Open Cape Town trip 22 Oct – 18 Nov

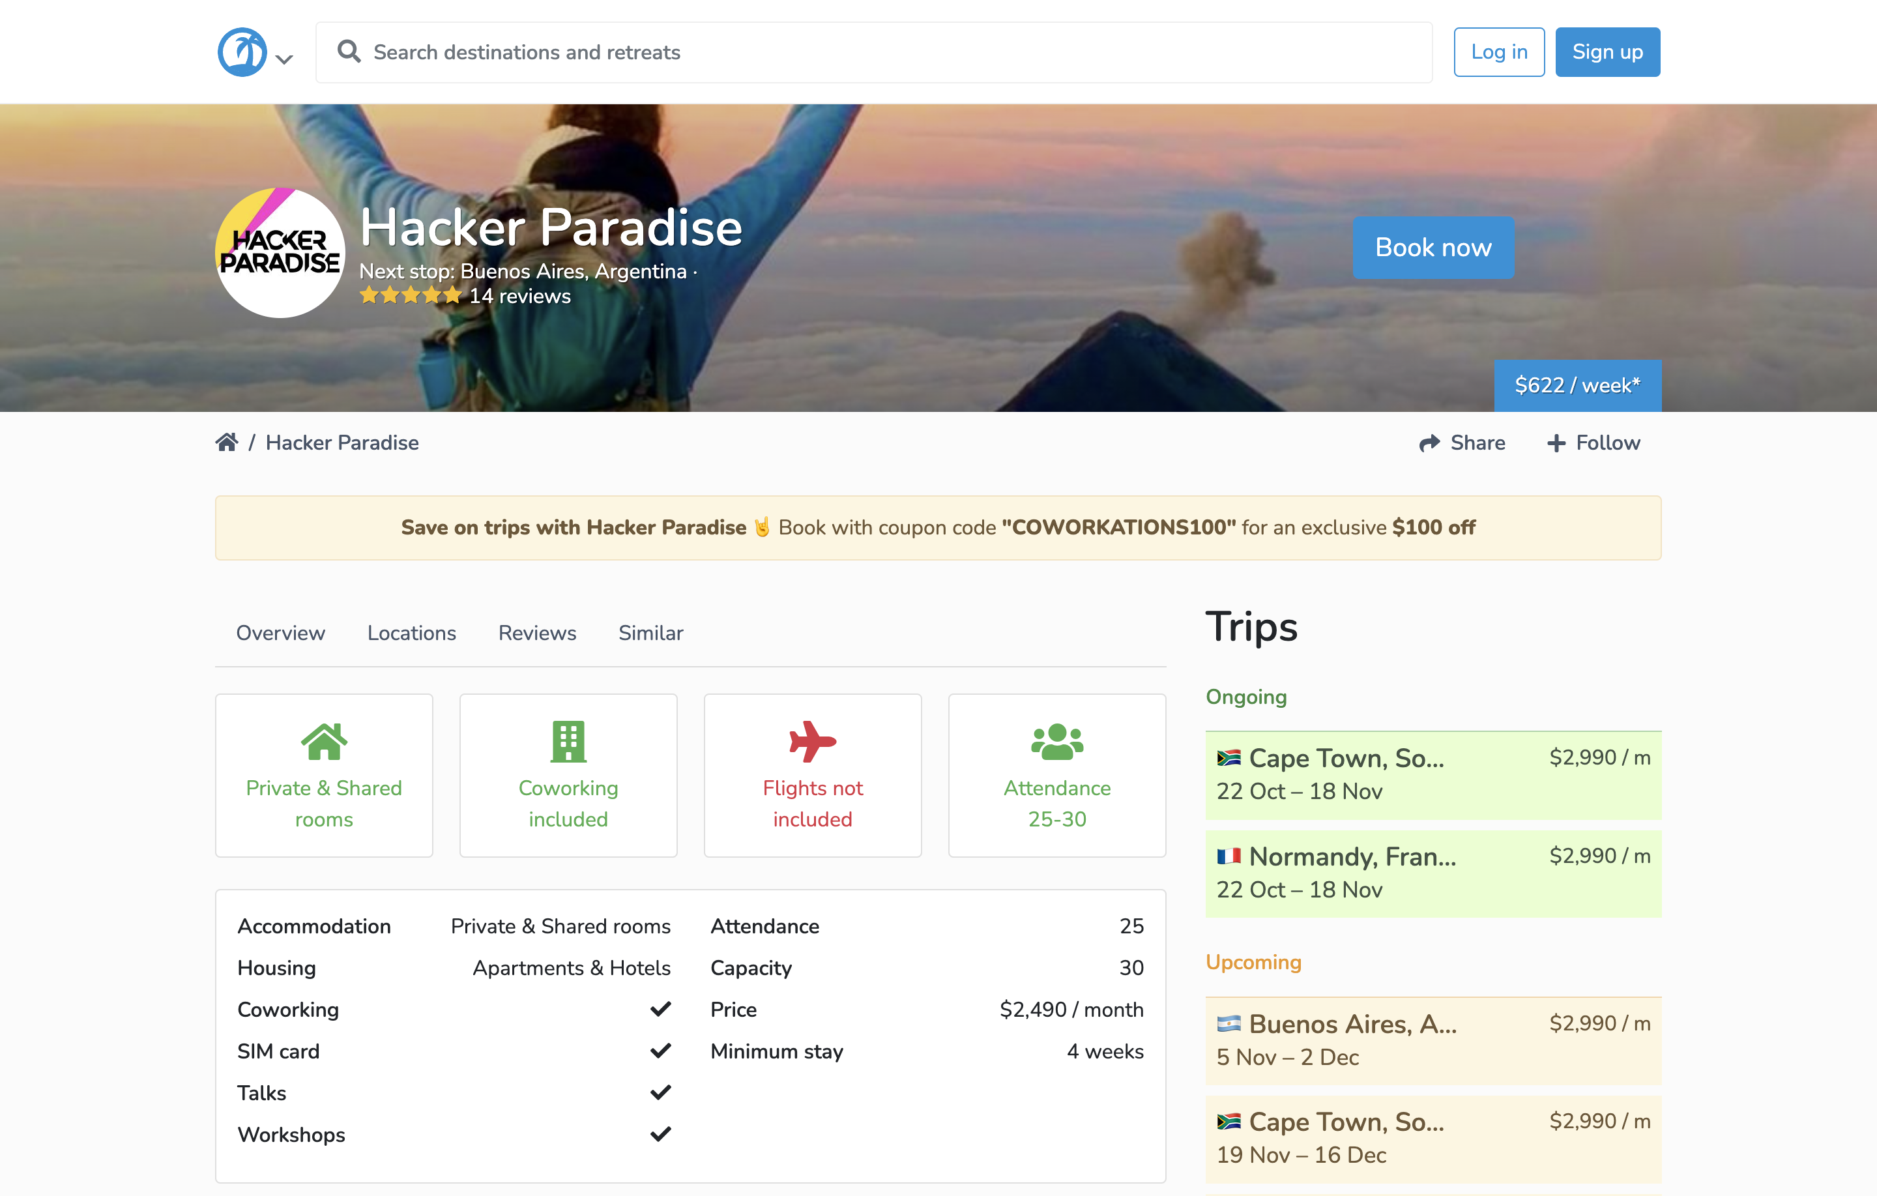click(x=1433, y=775)
